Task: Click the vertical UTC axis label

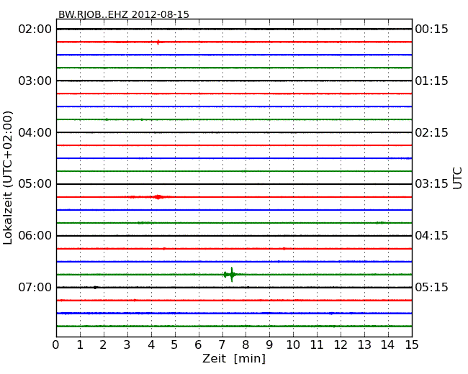Action: 457,178
